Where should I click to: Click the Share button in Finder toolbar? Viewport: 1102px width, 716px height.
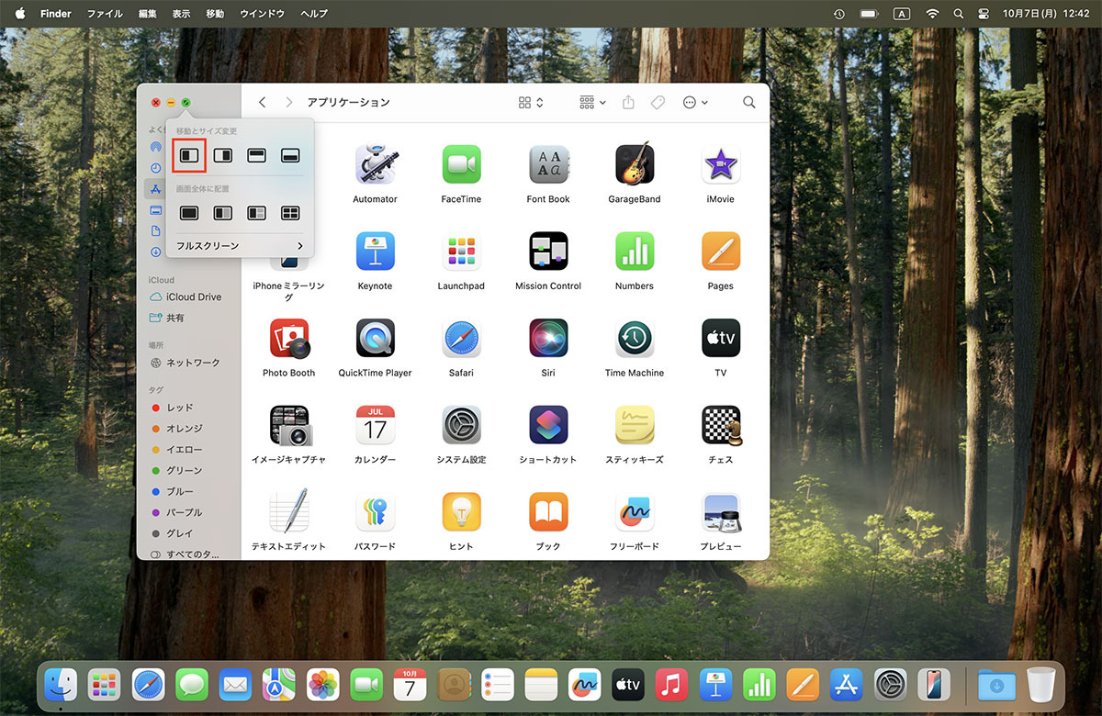click(628, 103)
